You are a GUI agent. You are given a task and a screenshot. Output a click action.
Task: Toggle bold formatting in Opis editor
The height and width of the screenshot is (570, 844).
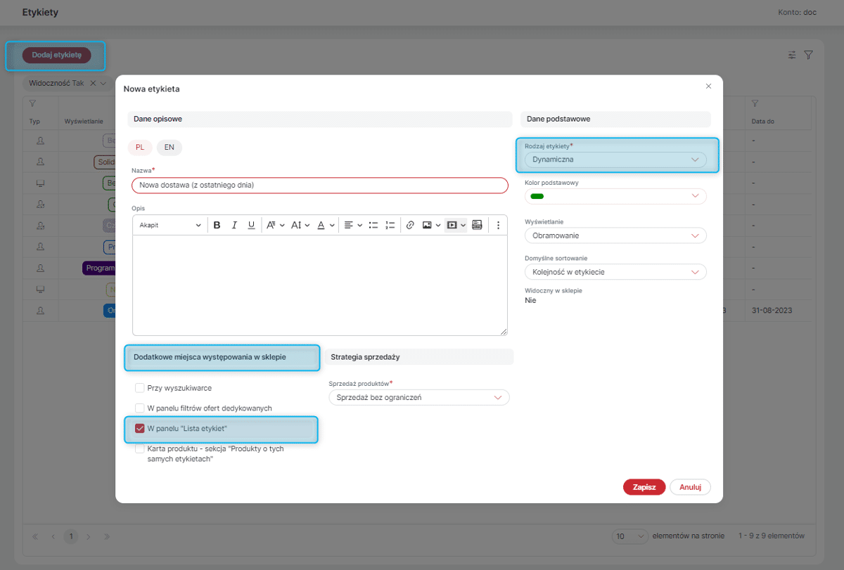[x=217, y=225]
